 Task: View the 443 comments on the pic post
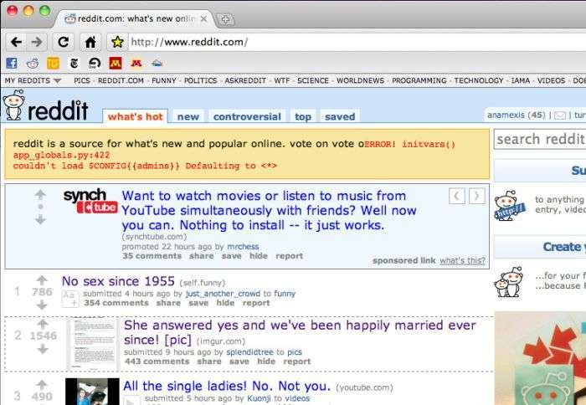point(157,361)
